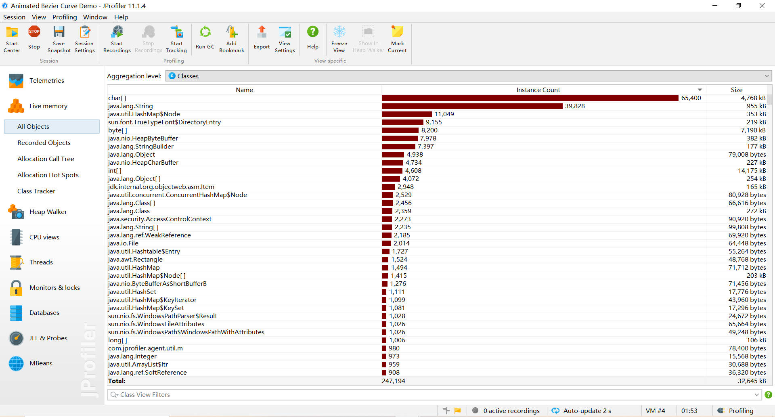Save a snapshot
Image resolution: width=775 pixels, height=417 pixels.
coord(59,39)
